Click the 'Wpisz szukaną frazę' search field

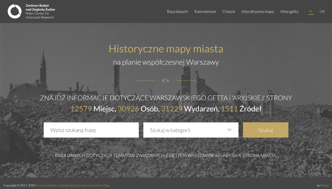[91, 130]
